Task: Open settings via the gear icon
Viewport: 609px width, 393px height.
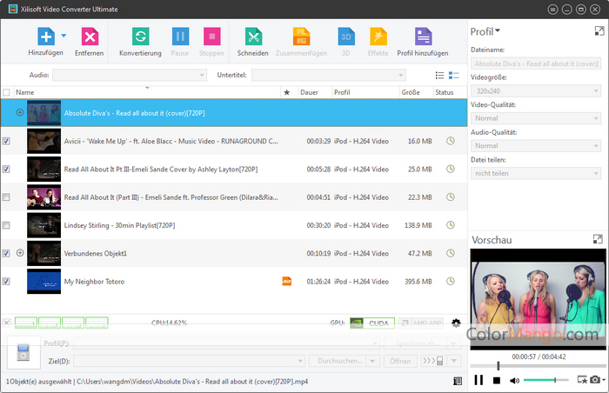Action: click(456, 323)
